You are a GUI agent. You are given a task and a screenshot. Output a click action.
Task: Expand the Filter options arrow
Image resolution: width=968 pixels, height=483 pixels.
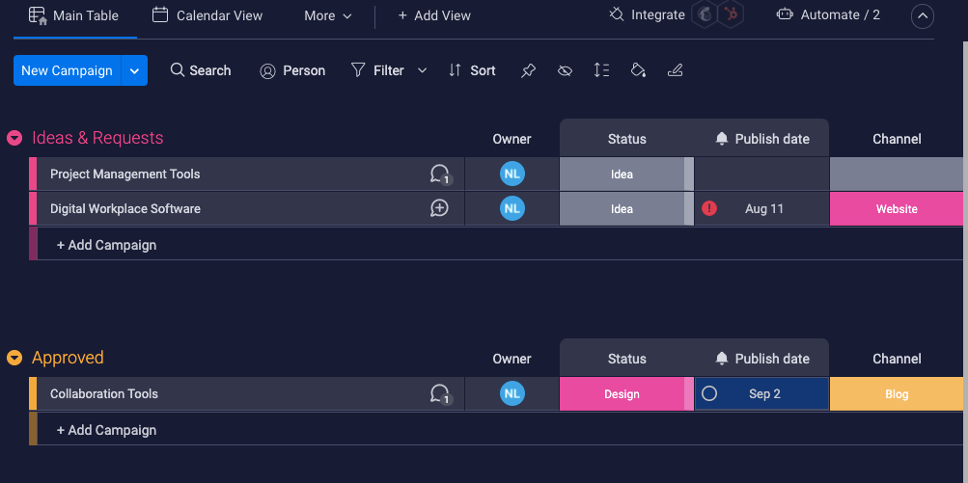(422, 70)
